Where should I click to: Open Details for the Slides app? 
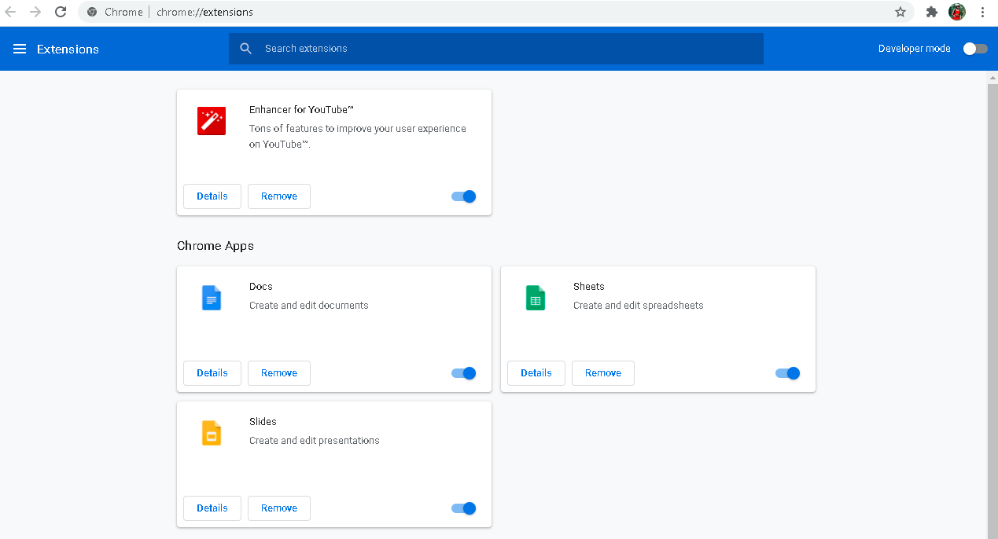point(212,508)
